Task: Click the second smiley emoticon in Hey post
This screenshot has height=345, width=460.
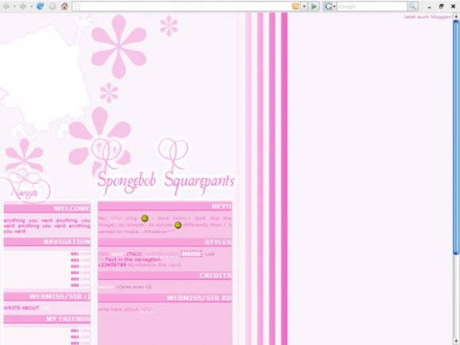Action: pos(178,225)
